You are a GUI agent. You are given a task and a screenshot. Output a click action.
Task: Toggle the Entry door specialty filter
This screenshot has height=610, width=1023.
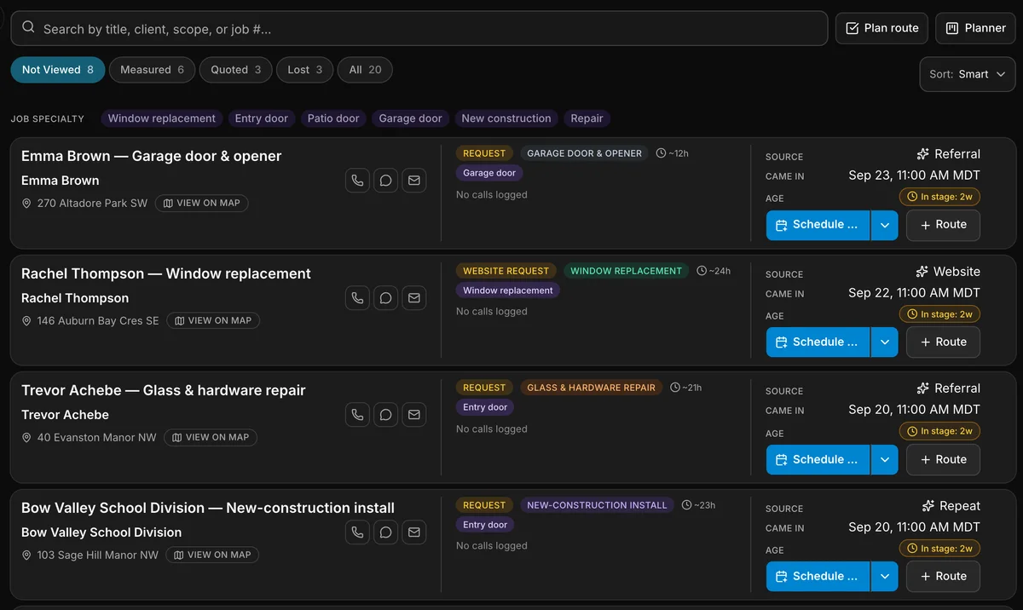point(262,118)
